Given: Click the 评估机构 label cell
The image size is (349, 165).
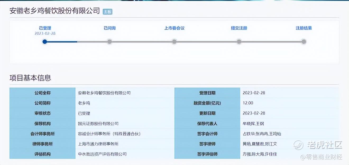Looking at the screenshot, I should click(x=43, y=154).
